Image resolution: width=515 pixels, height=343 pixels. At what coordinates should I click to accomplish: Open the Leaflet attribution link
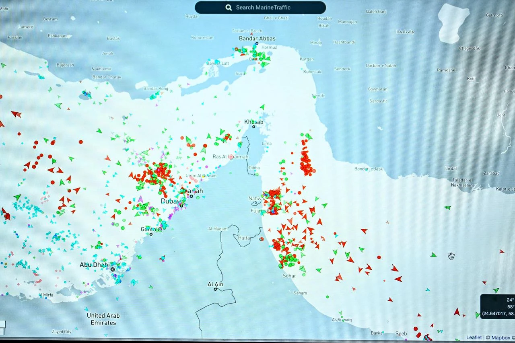click(474, 338)
